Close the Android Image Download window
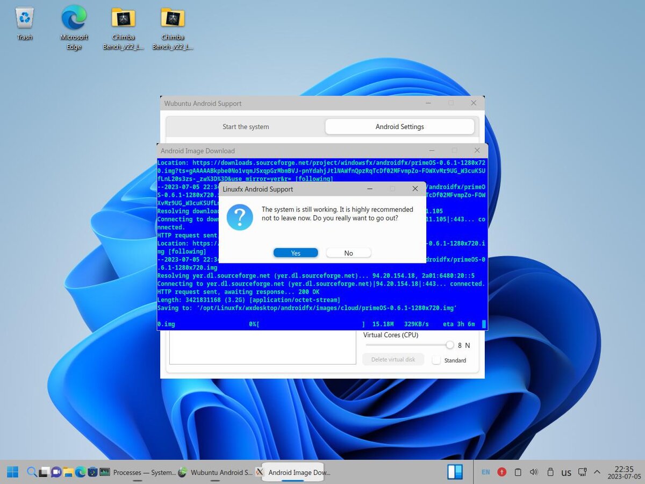This screenshot has width=645, height=484. [477, 151]
